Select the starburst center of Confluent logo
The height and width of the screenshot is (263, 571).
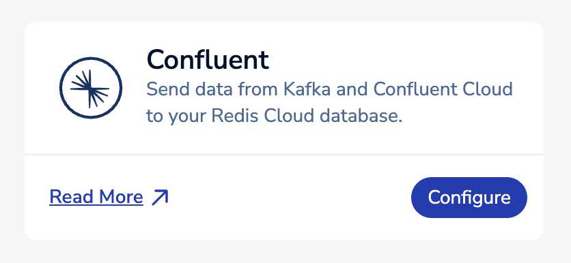coord(90,89)
